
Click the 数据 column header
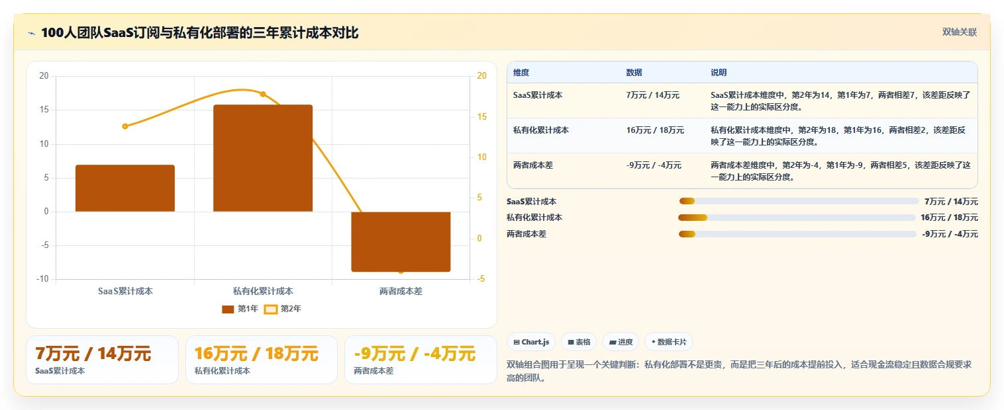pos(634,73)
